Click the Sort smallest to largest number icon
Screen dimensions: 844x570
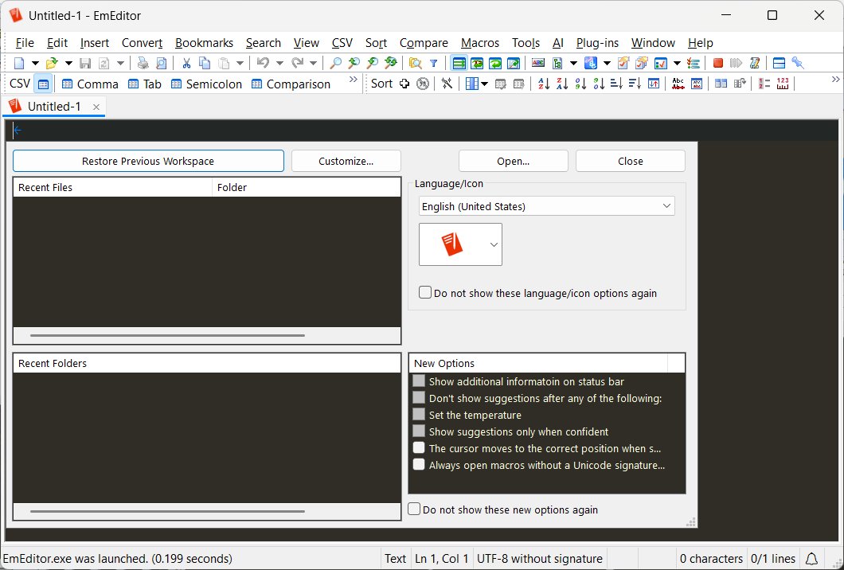pyautogui.click(x=580, y=84)
